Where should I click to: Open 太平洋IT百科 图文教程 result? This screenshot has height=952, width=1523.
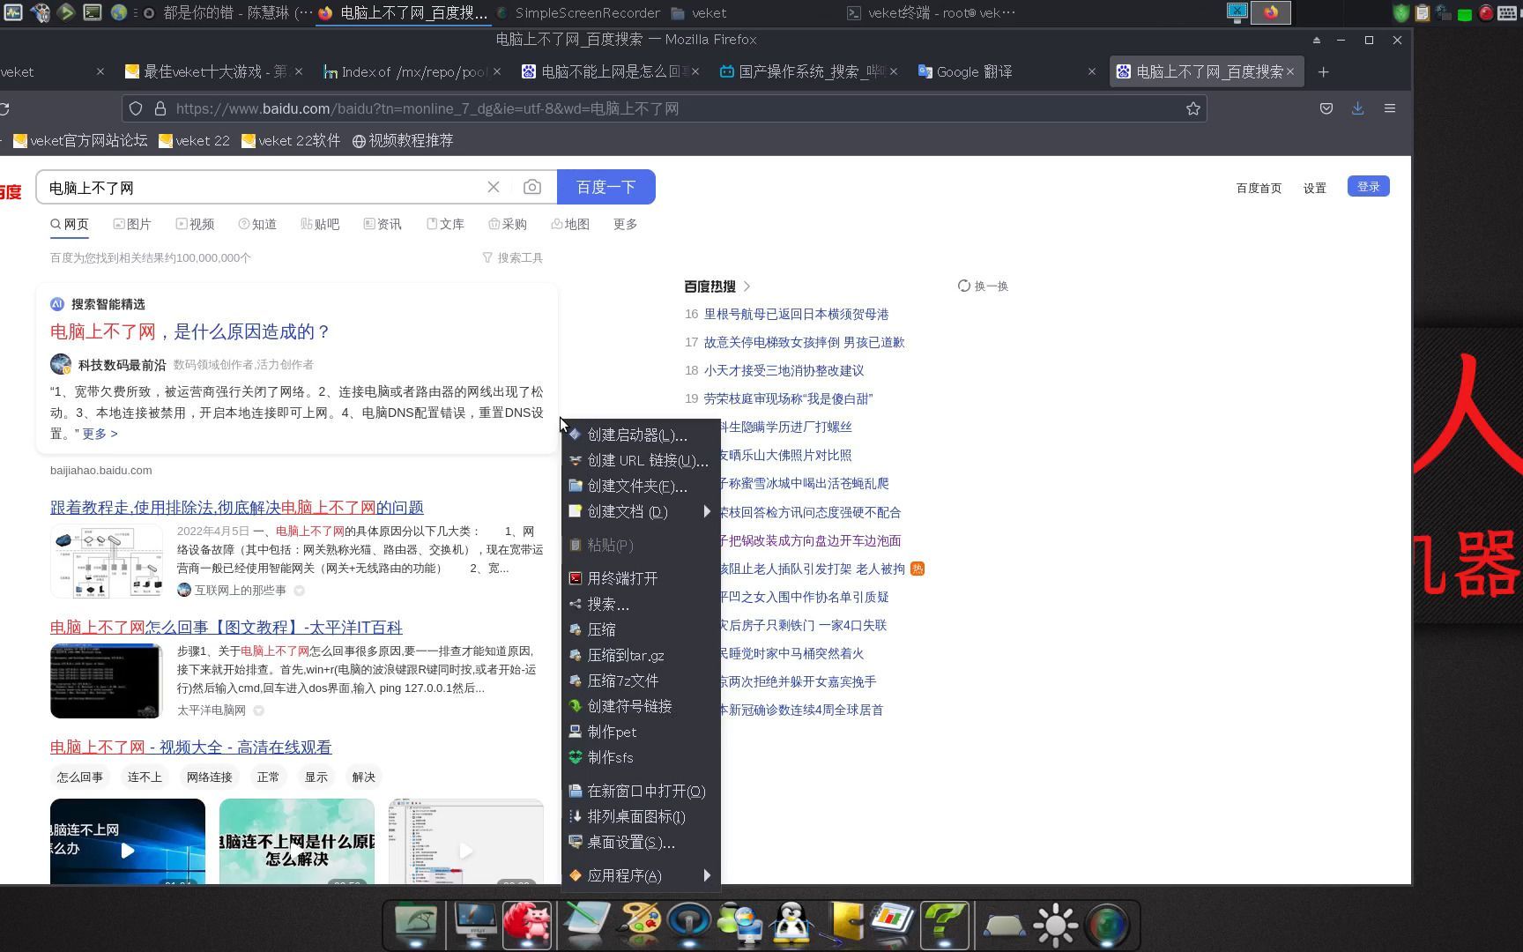[x=226, y=627]
